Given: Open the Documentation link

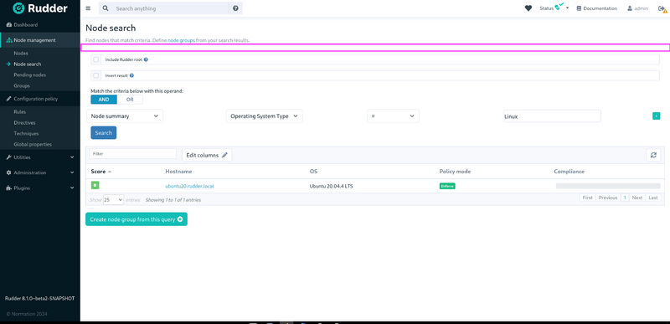Looking at the screenshot, I should click(596, 8).
